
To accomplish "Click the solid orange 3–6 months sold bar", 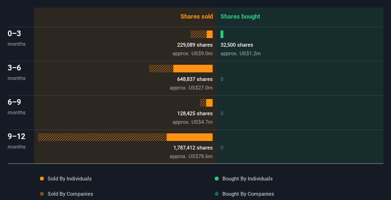I will coord(193,69).
